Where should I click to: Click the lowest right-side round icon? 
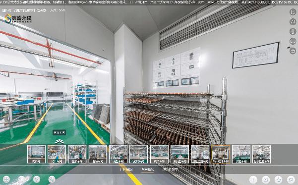pos(293,51)
